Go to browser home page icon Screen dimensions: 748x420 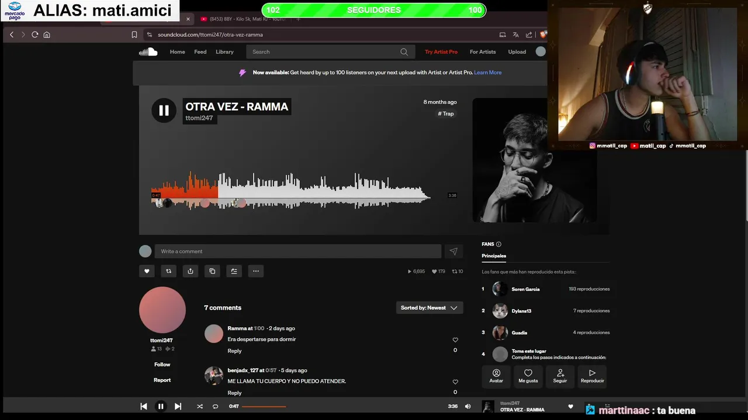[x=47, y=34]
